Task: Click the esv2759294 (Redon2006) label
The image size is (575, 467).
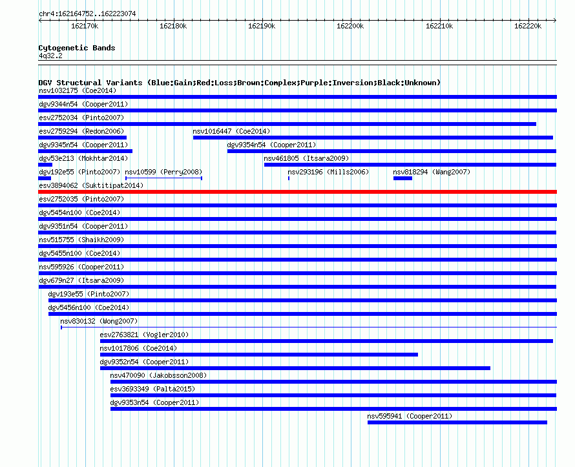Action: [81, 131]
